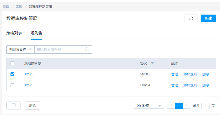The image size is (220, 115).
Task: Click the 策略 breadcrumb link
Action: tap(19, 6)
